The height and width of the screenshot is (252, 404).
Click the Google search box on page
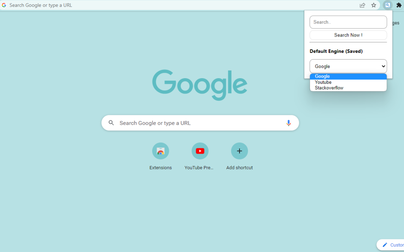point(200,123)
